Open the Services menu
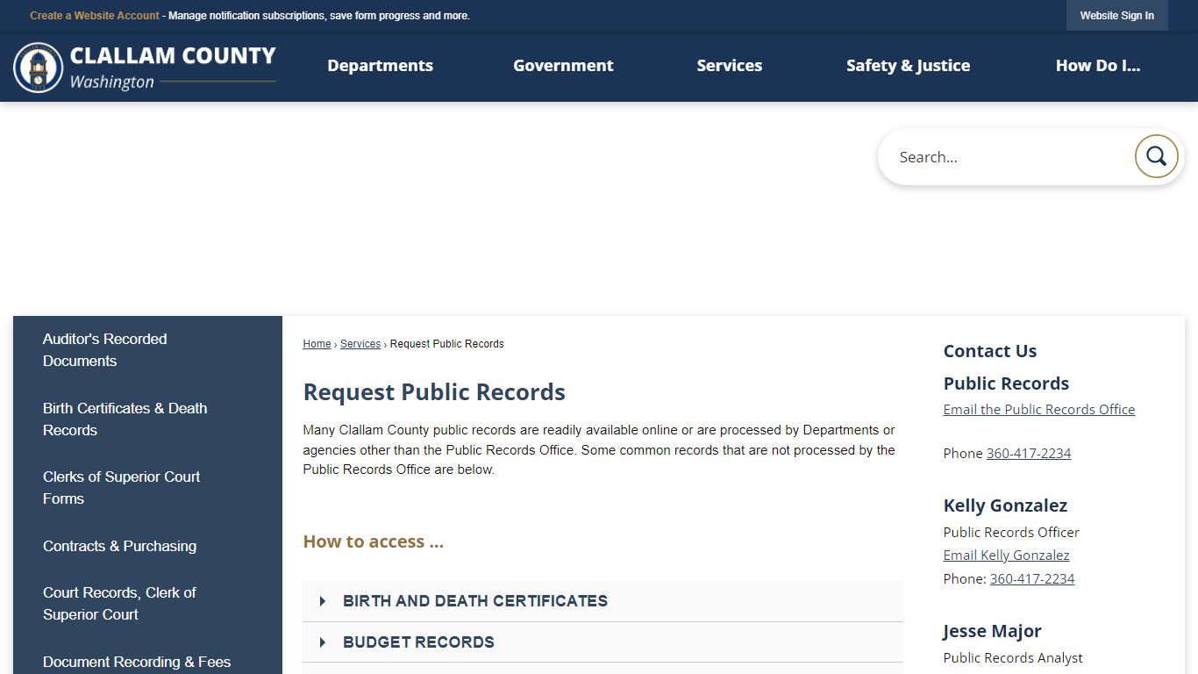Viewport: 1198px width, 674px height. point(729,65)
